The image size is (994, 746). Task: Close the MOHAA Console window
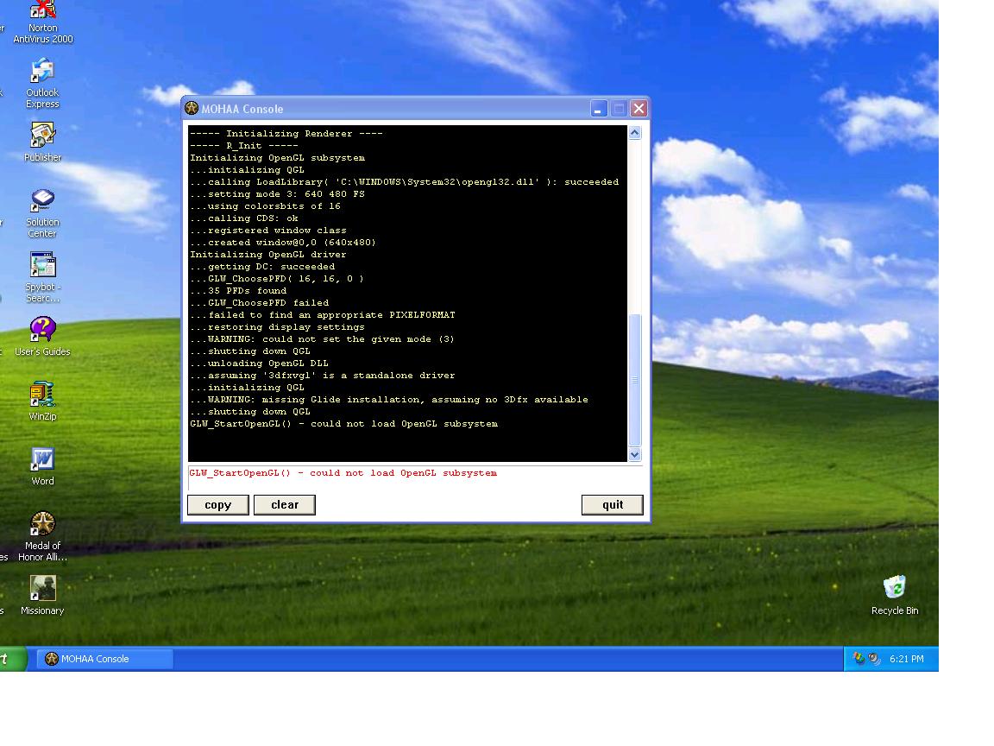tap(639, 109)
